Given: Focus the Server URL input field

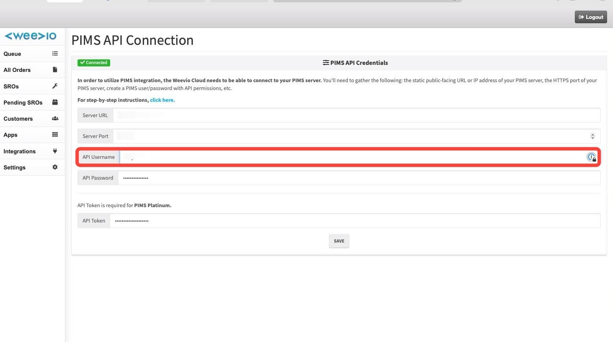Looking at the screenshot, I should click(356, 115).
